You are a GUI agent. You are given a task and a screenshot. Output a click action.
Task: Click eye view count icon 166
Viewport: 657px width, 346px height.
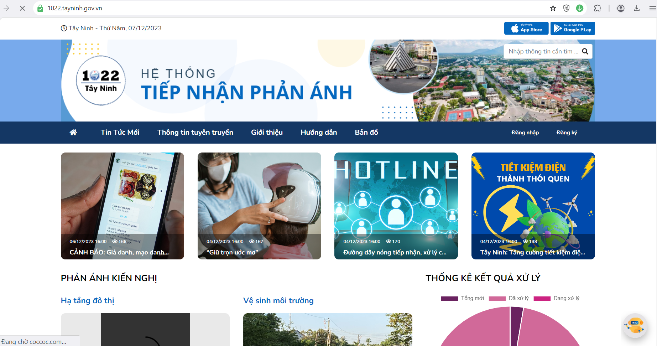coord(115,241)
